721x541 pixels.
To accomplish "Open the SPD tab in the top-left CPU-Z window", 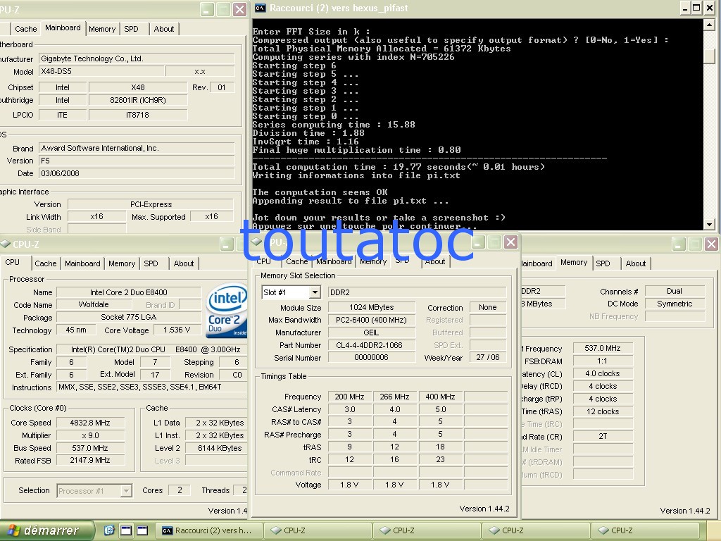I will [132, 29].
